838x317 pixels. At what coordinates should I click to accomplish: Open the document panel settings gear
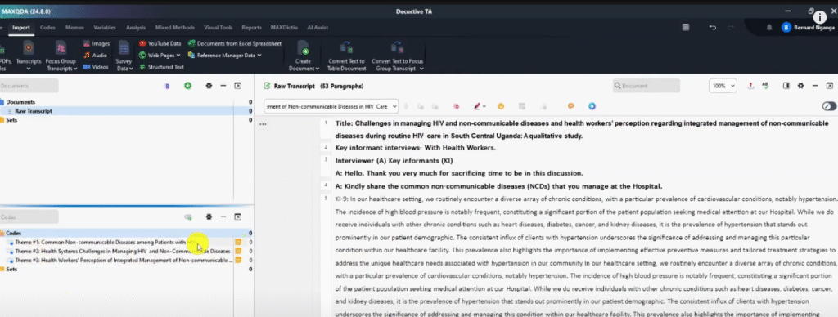point(800,86)
